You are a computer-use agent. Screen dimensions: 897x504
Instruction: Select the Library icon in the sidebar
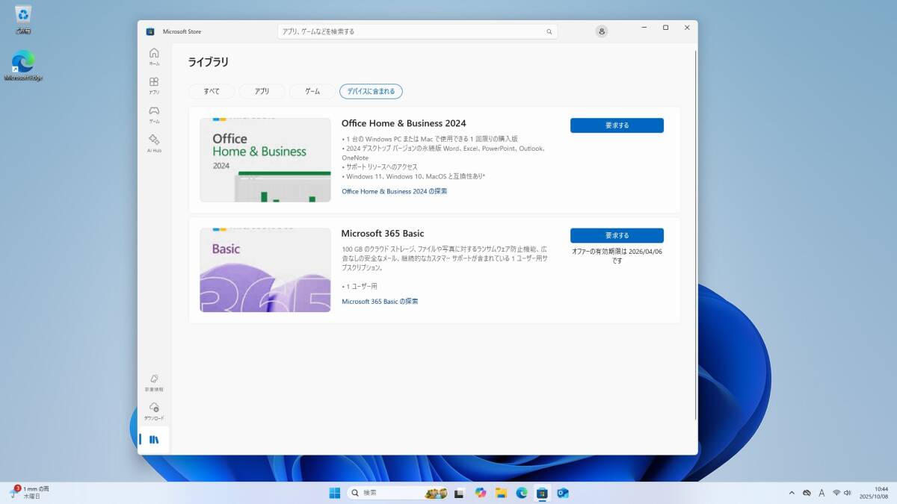pyautogui.click(x=154, y=440)
